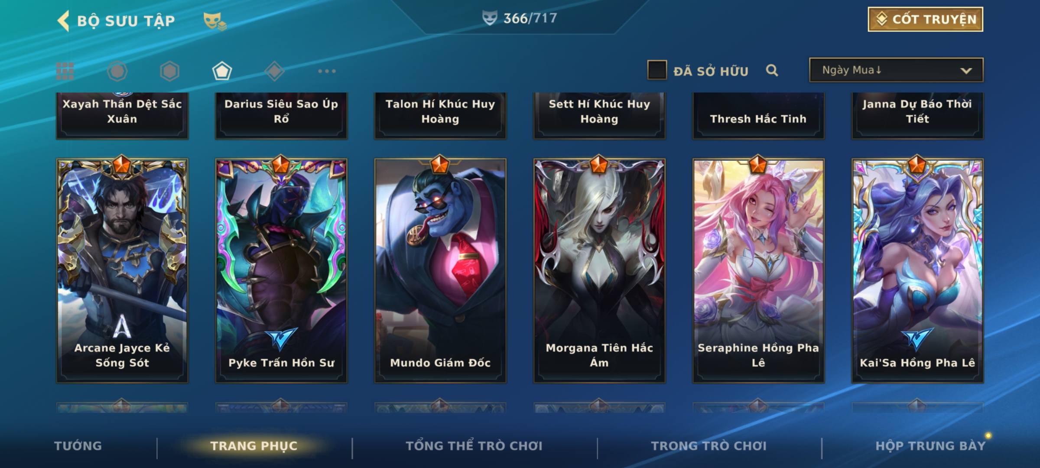Click the search magnifier icon
The image size is (1040, 468).
click(x=772, y=70)
